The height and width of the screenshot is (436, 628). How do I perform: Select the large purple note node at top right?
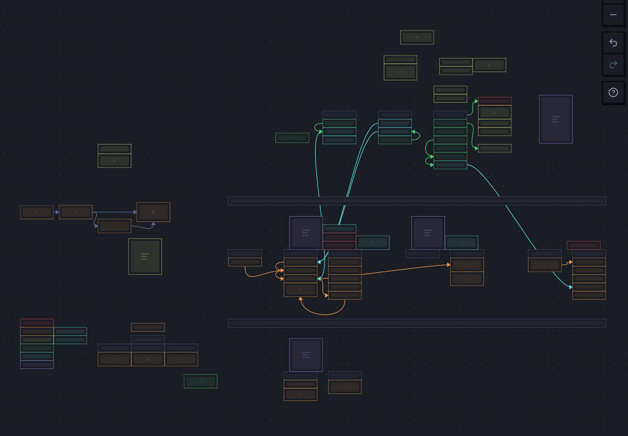[555, 119]
